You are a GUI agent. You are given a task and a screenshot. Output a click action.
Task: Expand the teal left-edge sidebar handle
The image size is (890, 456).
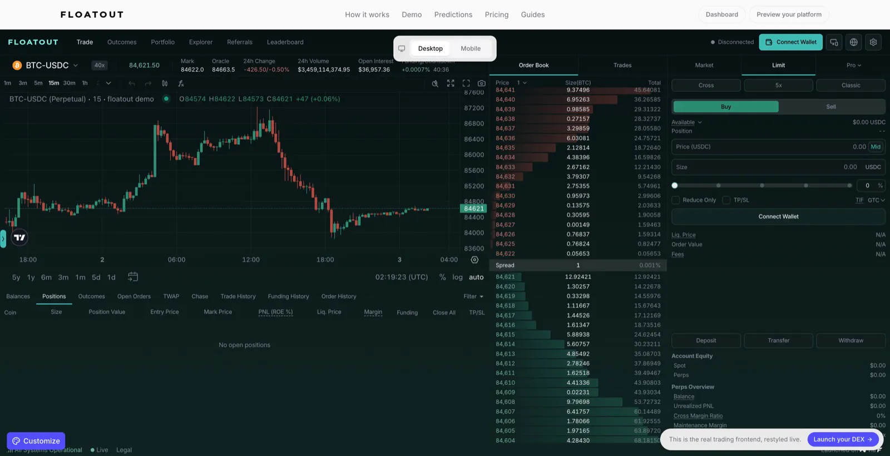click(3, 239)
